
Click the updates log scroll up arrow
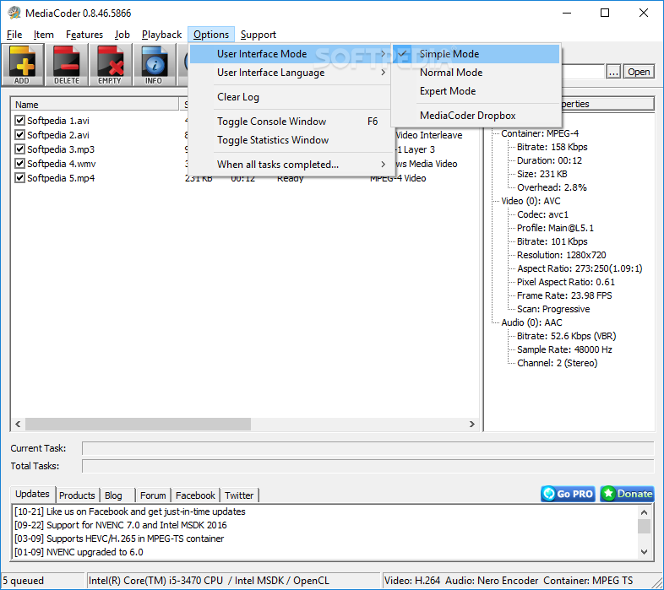pyautogui.click(x=644, y=512)
